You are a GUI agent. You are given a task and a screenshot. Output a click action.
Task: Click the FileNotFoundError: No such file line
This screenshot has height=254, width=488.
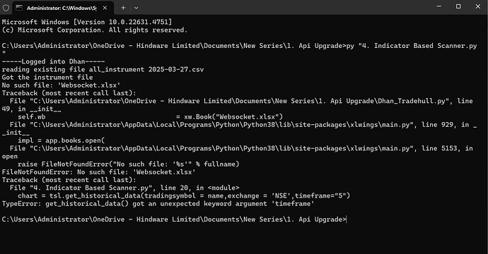pos(98,172)
